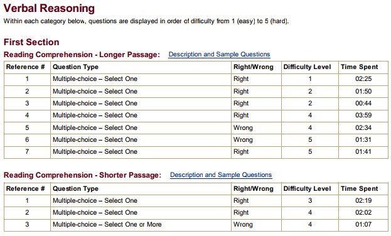The width and height of the screenshot is (391, 236).
Task: Click the First Section heading
Action: pyautogui.click(x=31, y=42)
